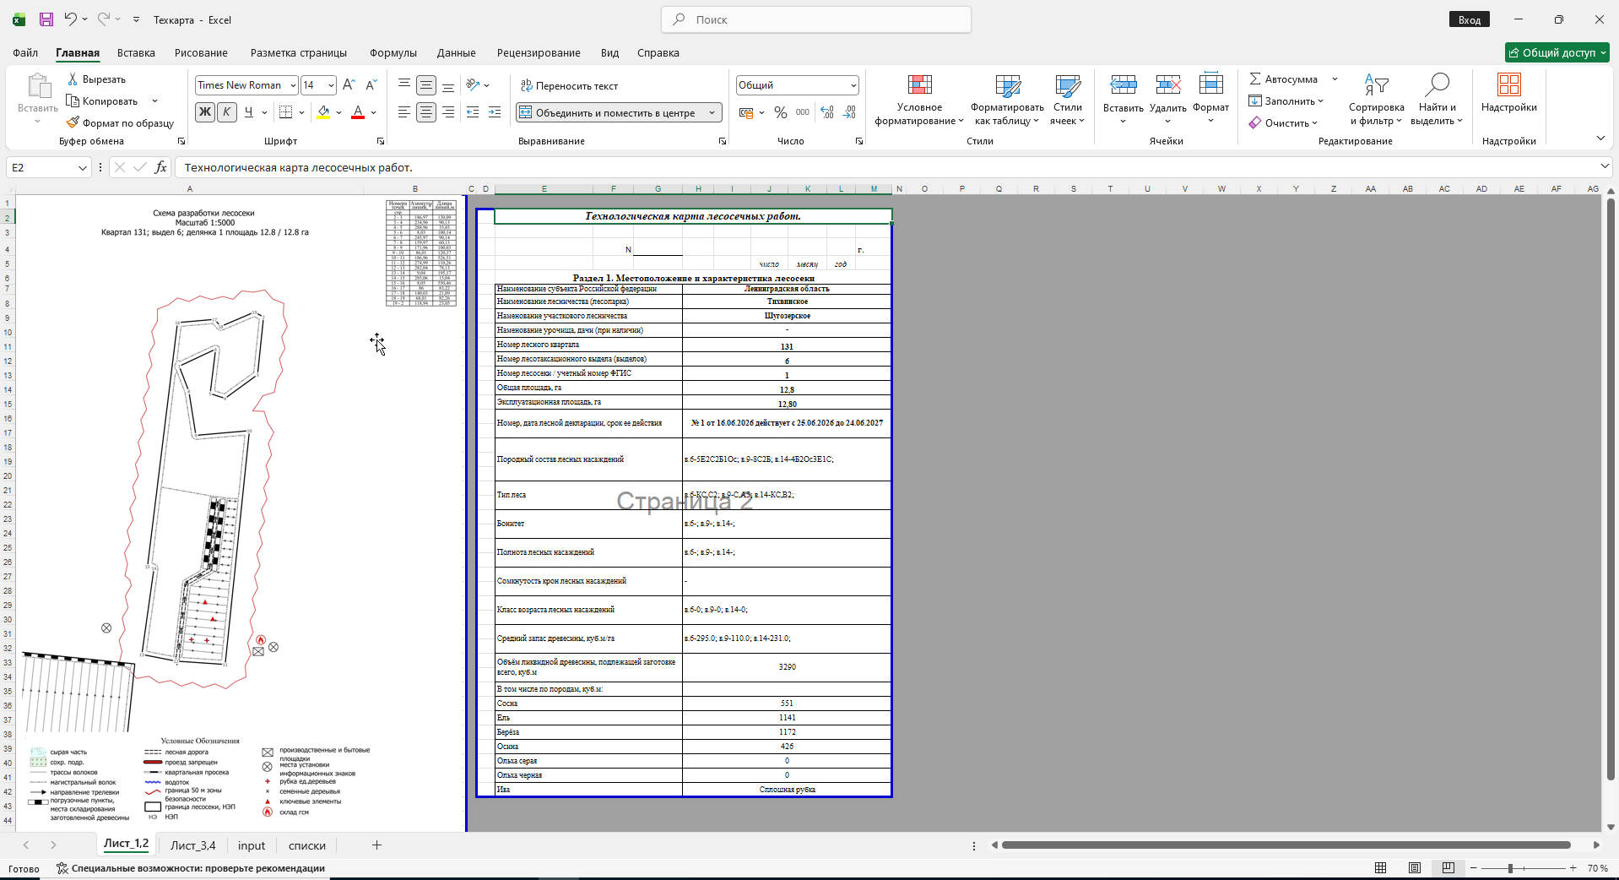Click the Save icon in title bar
1619x880 pixels.
coord(46,19)
